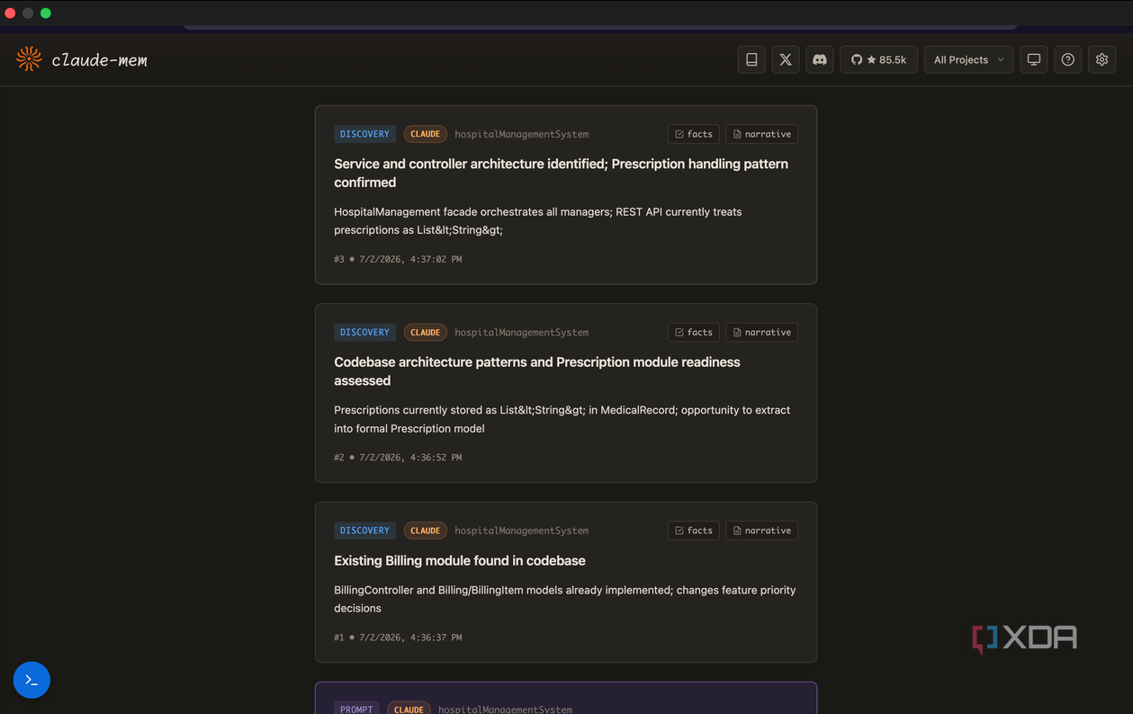Click 'BillingController and Billing/BillingItem models' description
1133x714 pixels.
coord(565,599)
